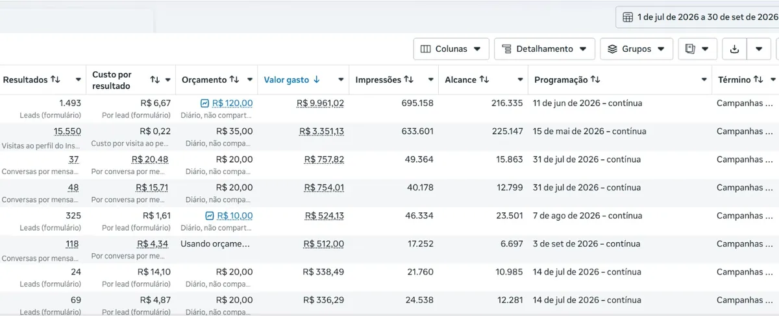
Task: Select the 695.158 impressions cell
Action: pos(417,103)
